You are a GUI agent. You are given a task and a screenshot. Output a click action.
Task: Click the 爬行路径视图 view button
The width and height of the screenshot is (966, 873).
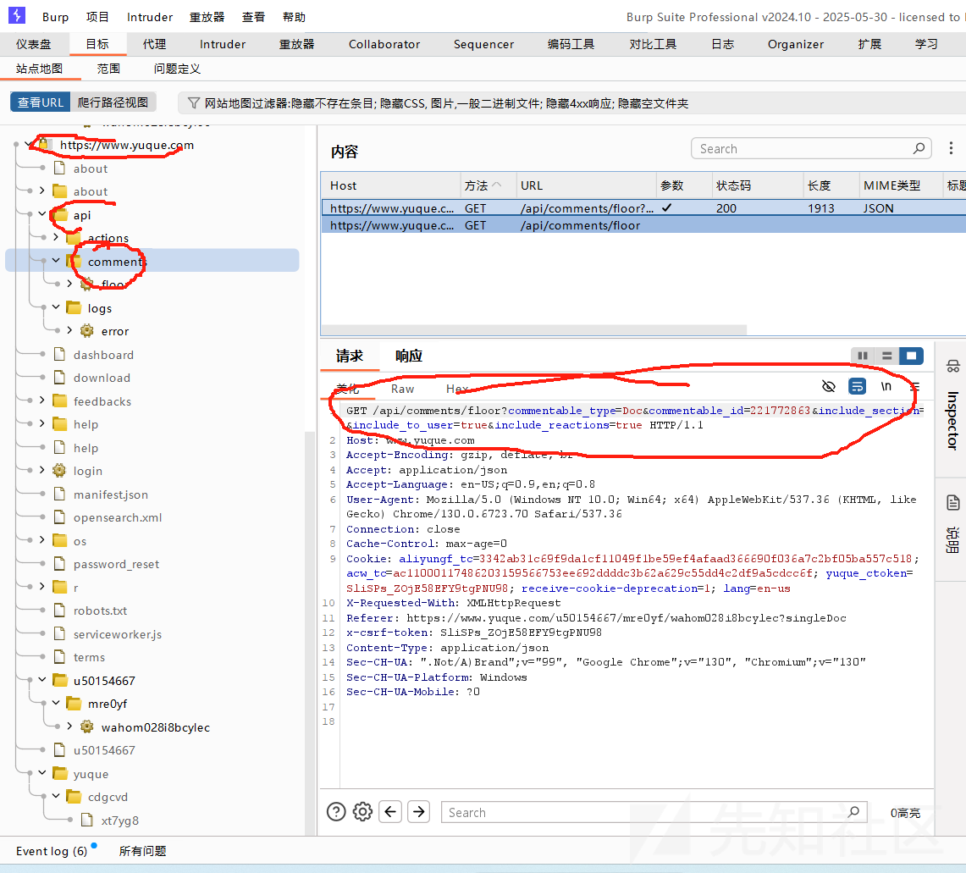tap(113, 102)
